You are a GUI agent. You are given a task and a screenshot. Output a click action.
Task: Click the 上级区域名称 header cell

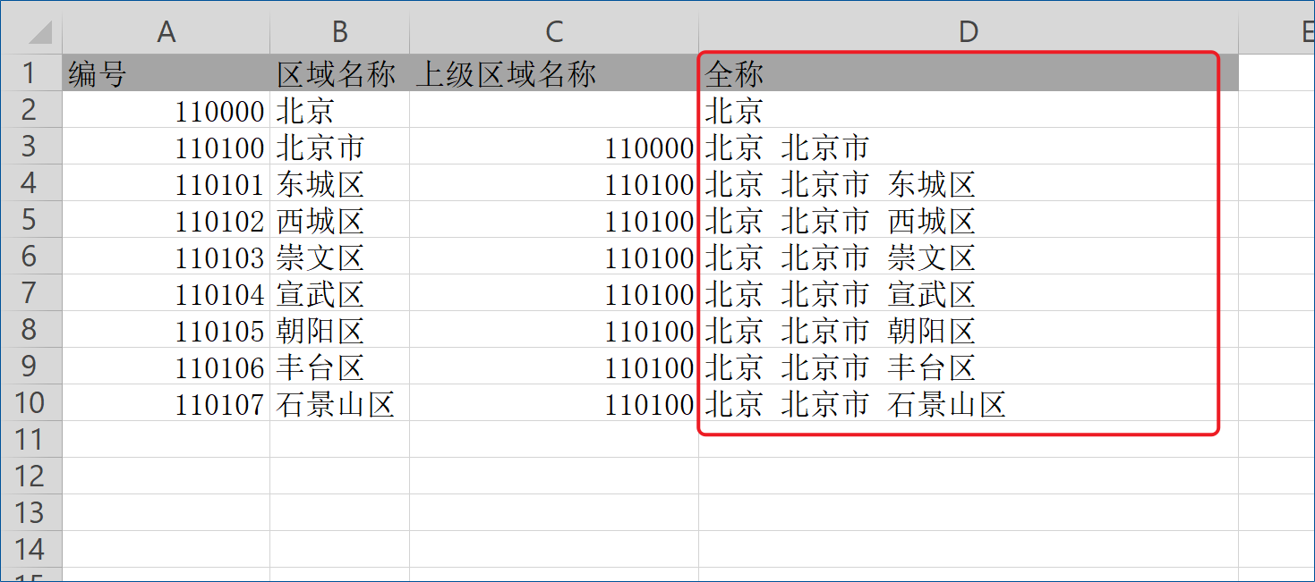554,72
